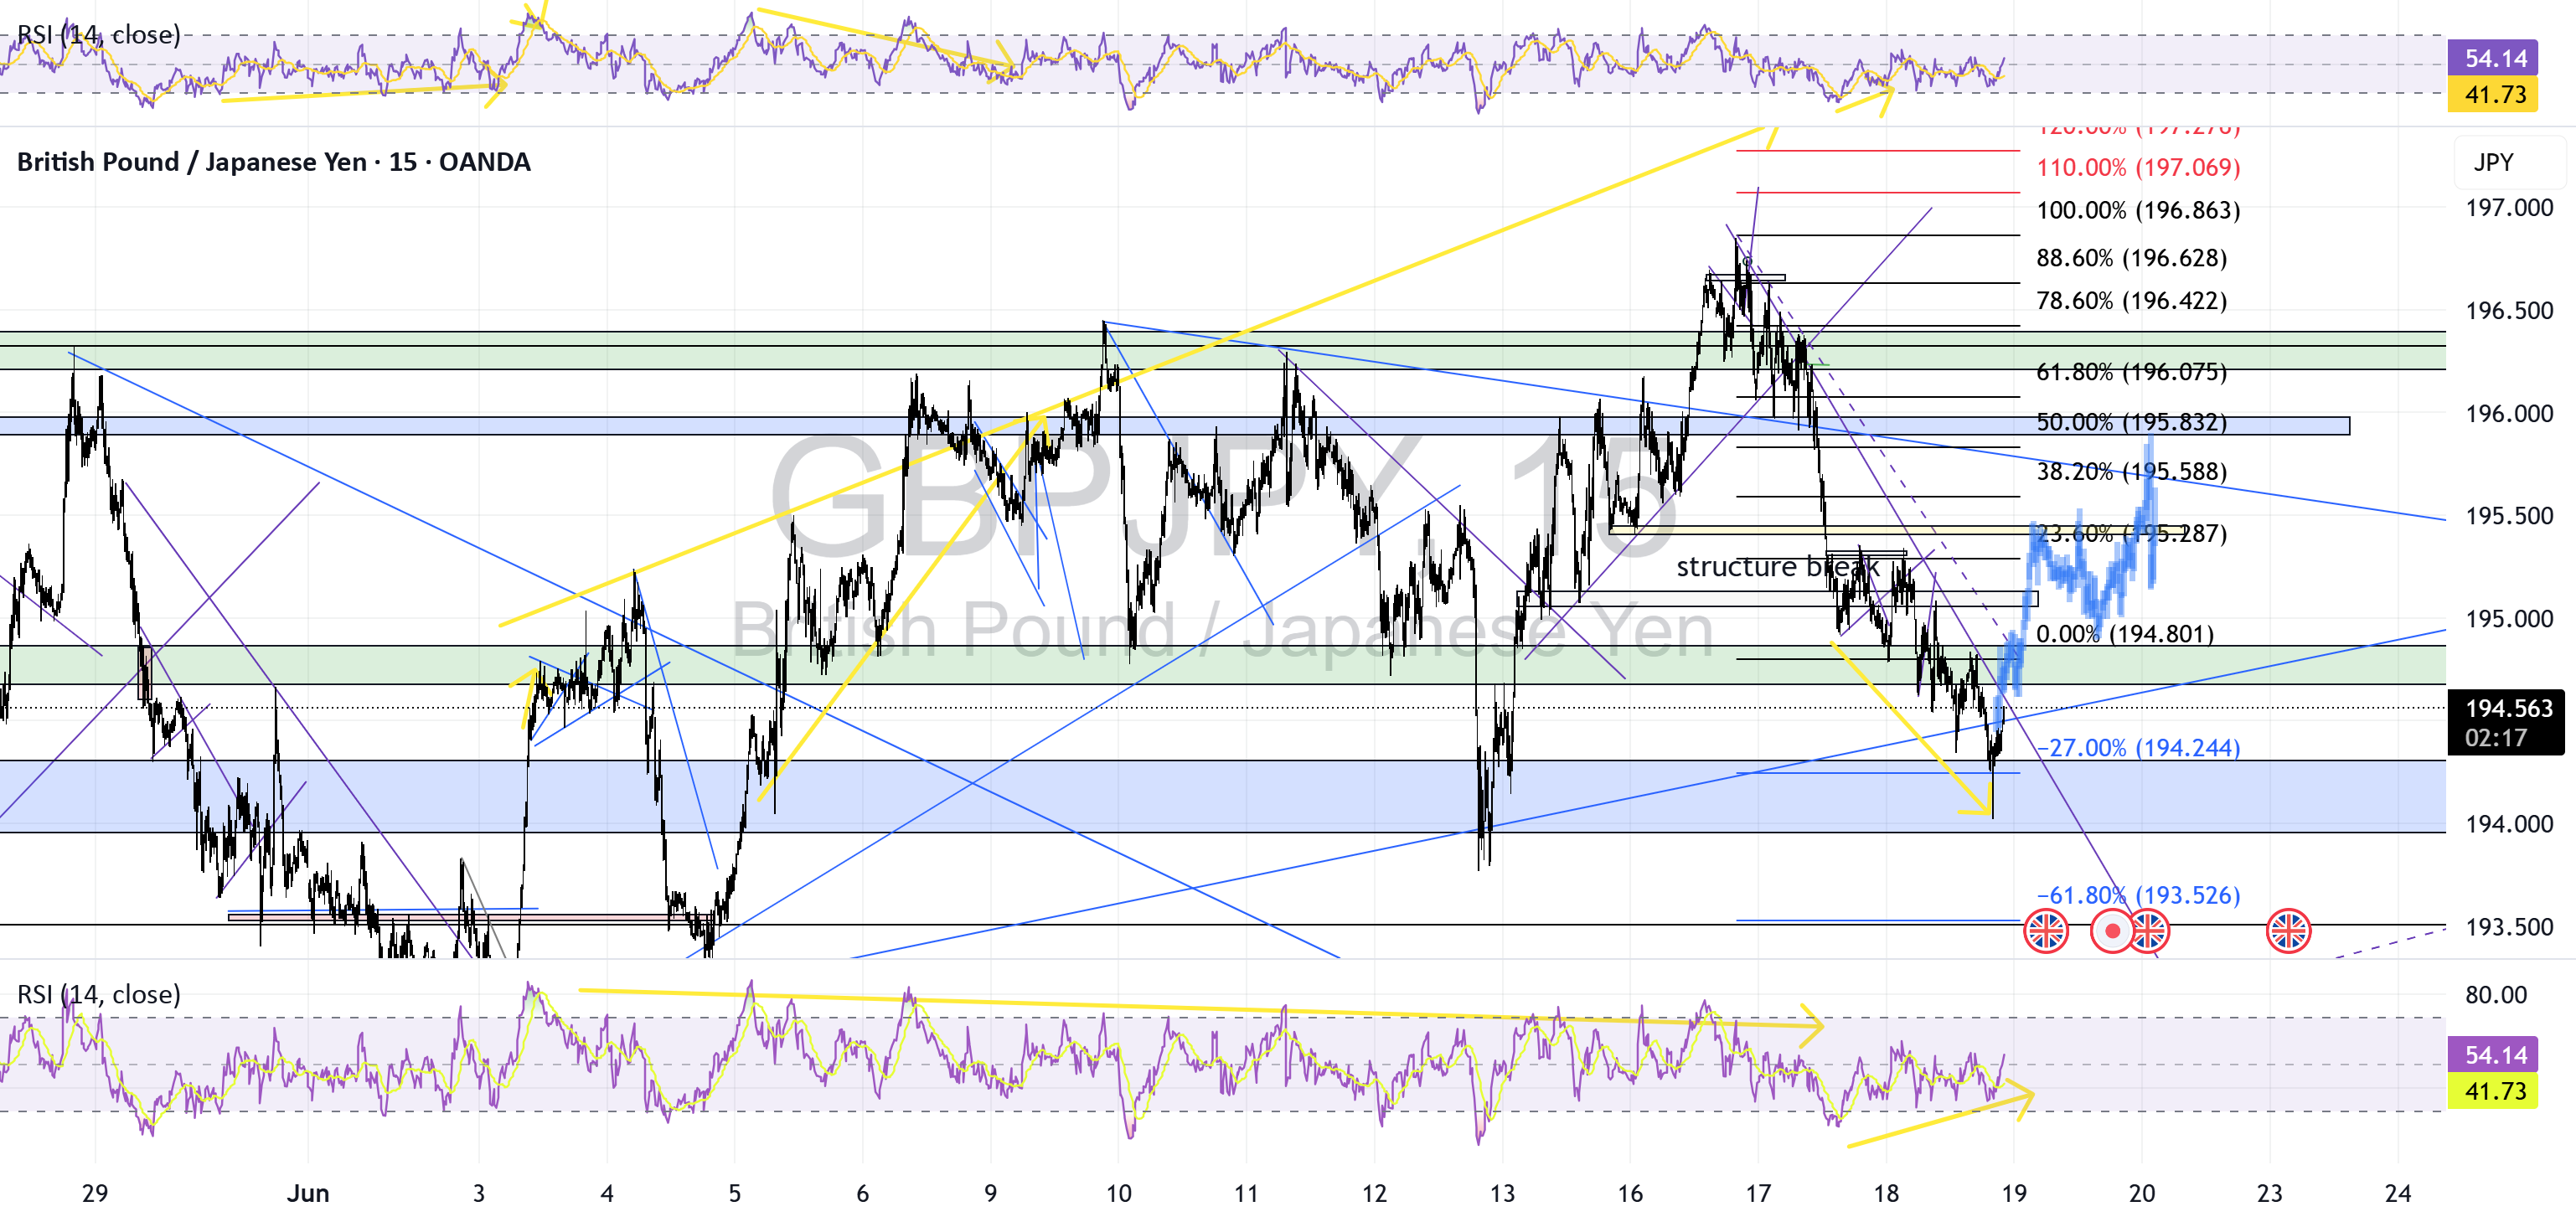This screenshot has width=2576, height=1222.
Task: Click the purple 54.14 RSI label in the top pane
Action: 2493,58
